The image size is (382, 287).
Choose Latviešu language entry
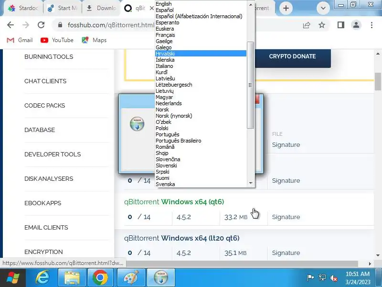(x=201, y=78)
